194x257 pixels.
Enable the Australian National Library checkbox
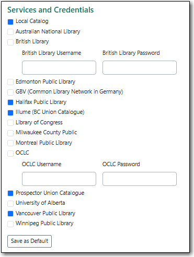tap(10, 32)
